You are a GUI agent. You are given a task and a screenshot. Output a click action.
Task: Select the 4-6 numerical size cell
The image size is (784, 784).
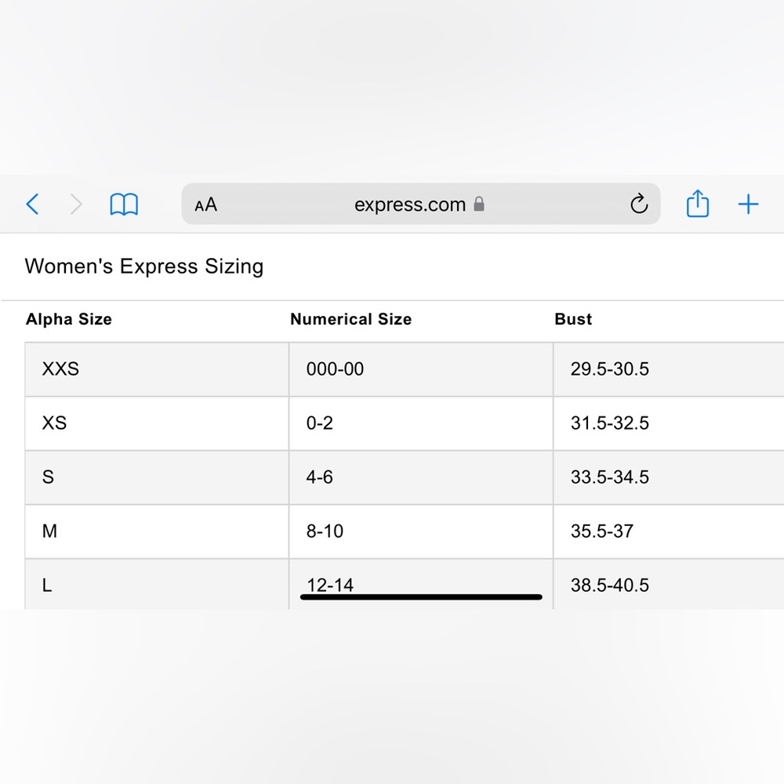(421, 477)
